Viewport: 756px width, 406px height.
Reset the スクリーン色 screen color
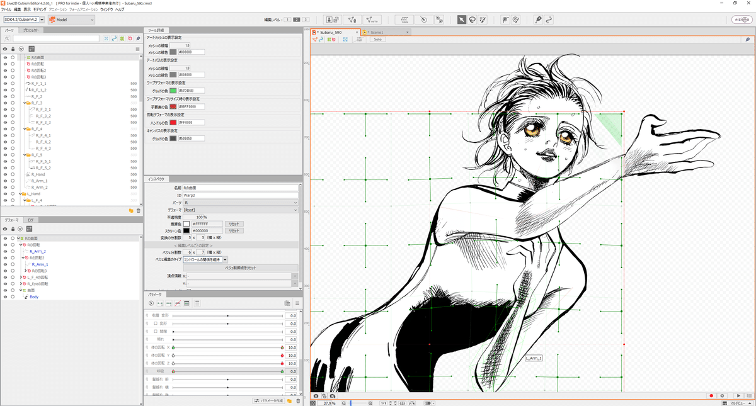point(234,230)
